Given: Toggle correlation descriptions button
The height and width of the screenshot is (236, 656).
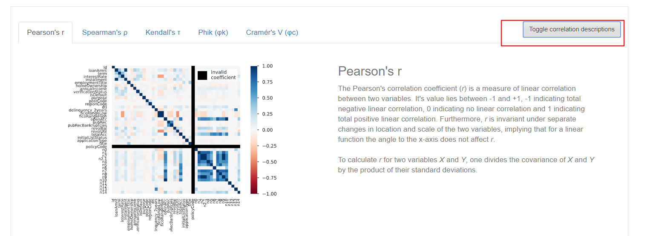Looking at the screenshot, I should tap(572, 29).
